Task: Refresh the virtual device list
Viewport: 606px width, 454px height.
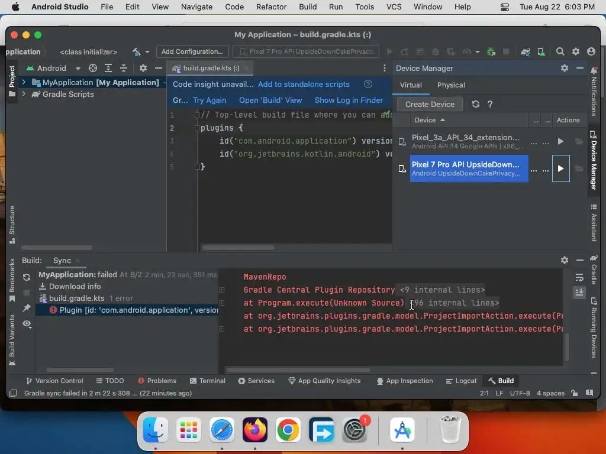Action: tap(476, 104)
